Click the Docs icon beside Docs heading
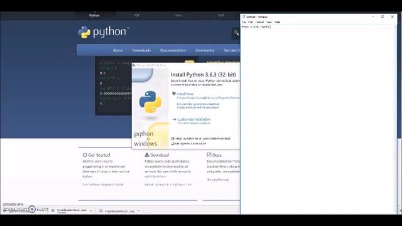402x226 pixels. [209, 155]
